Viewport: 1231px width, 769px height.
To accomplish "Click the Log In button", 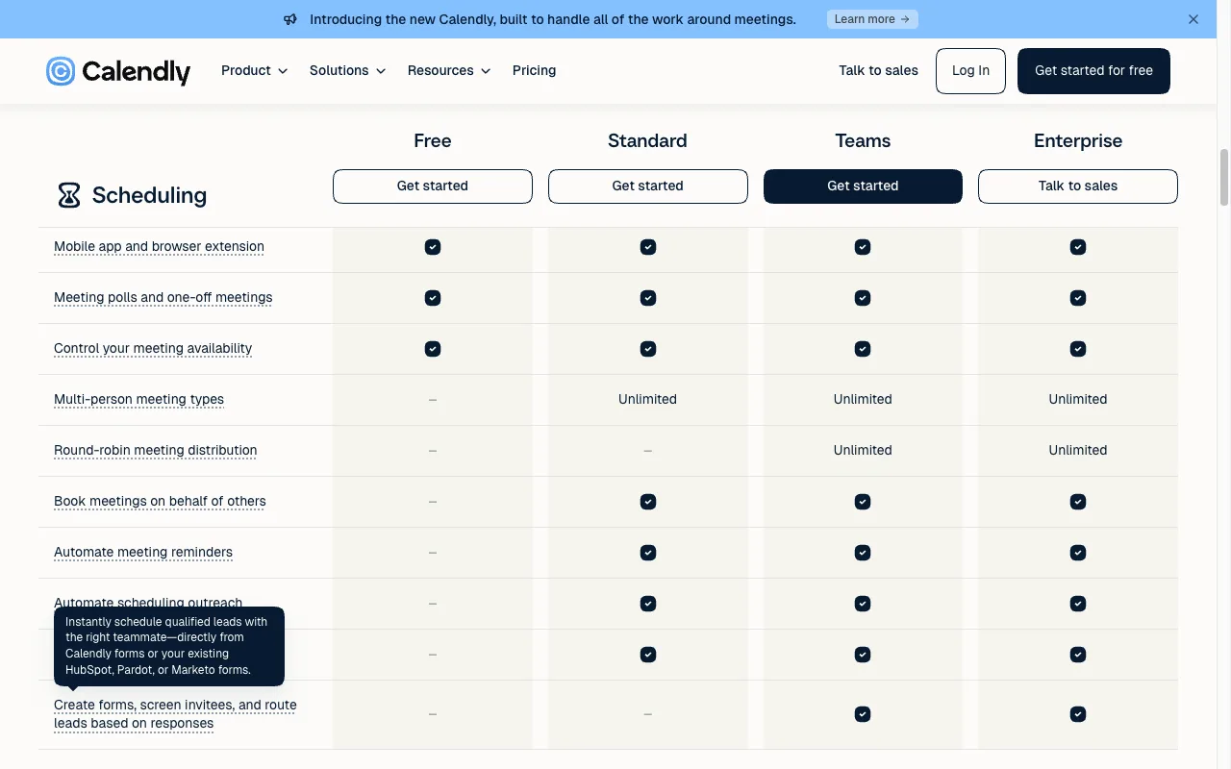I will click(970, 71).
